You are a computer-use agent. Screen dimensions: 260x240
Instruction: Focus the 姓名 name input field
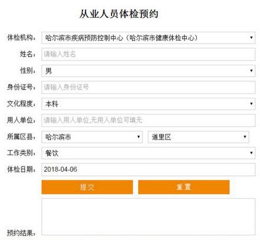tap(148, 54)
